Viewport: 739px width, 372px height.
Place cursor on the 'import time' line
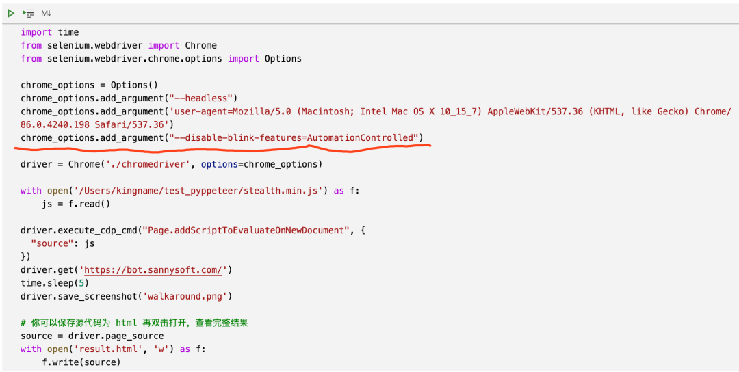click(49, 33)
